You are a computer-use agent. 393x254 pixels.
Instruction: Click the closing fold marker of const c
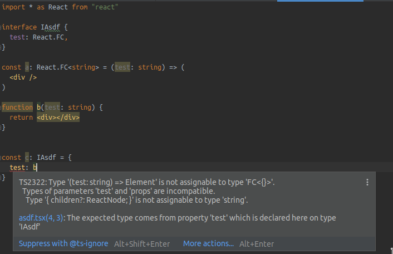(x=1, y=178)
